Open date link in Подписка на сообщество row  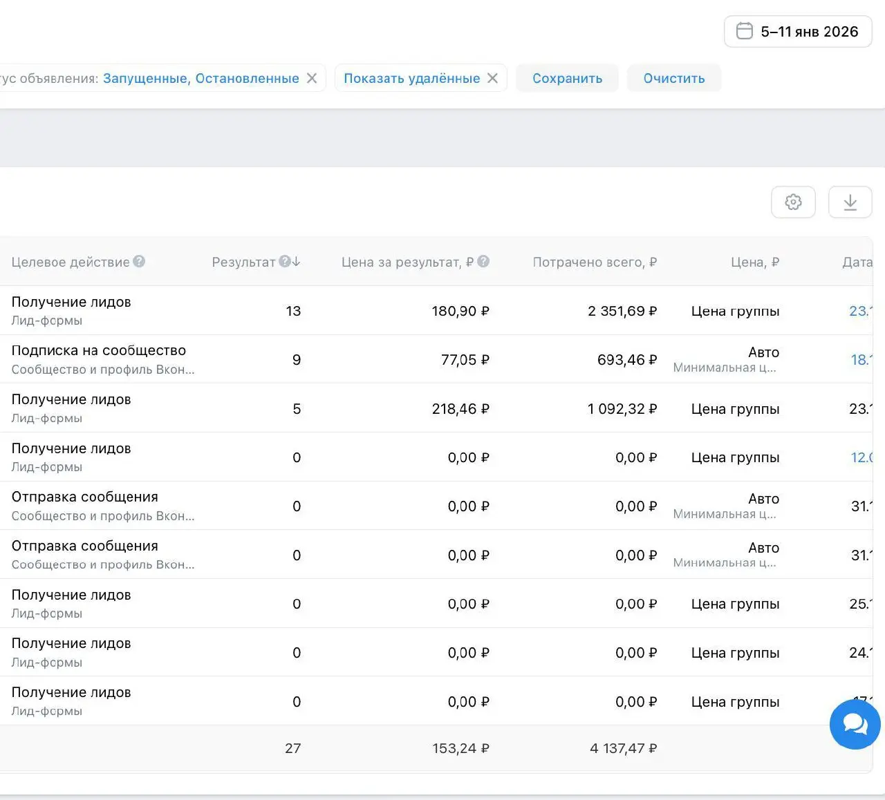point(861,360)
